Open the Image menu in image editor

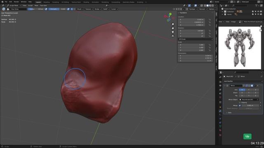click(x=233, y=22)
